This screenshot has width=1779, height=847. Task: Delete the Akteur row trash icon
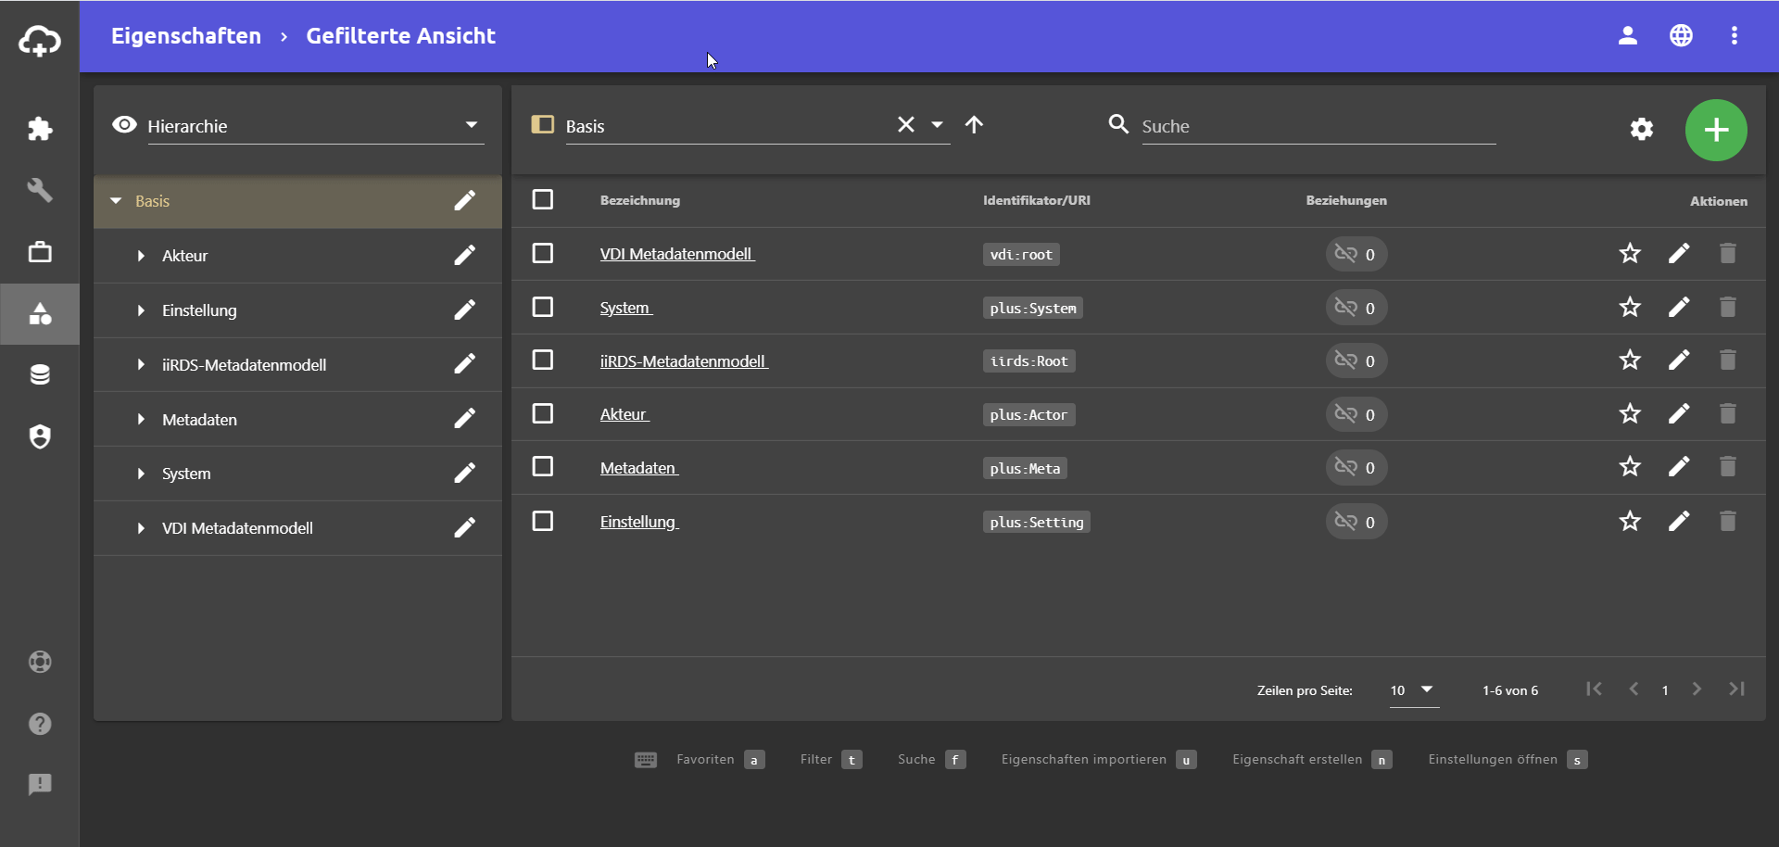tap(1728, 413)
